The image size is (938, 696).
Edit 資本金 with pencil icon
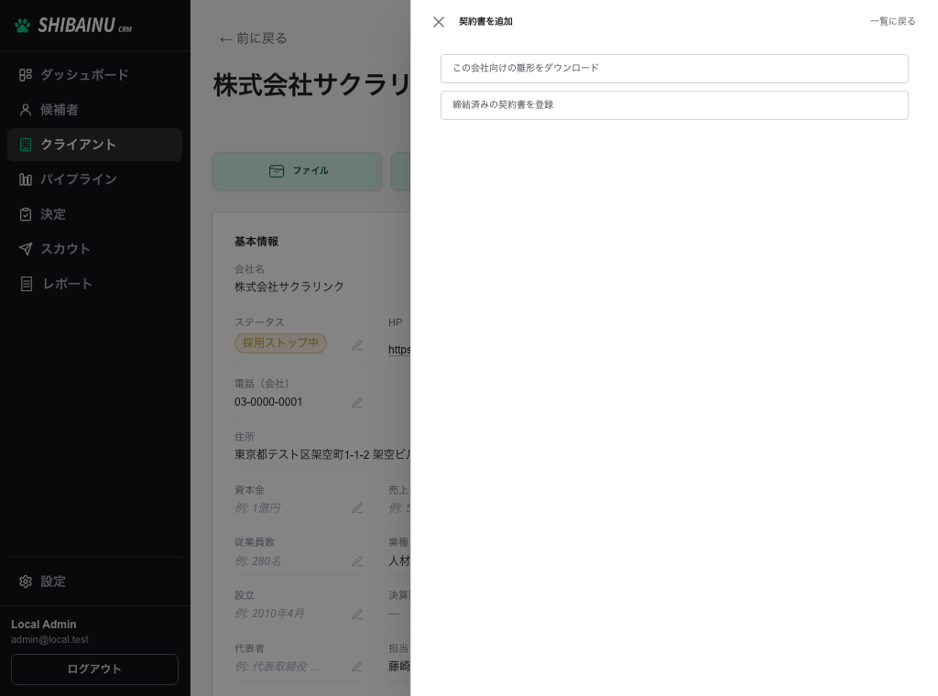(357, 508)
